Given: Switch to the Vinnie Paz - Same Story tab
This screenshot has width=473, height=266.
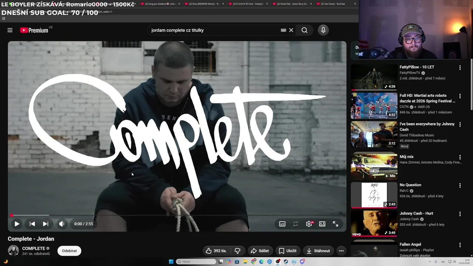Looking at the screenshot, I should coord(291,4).
